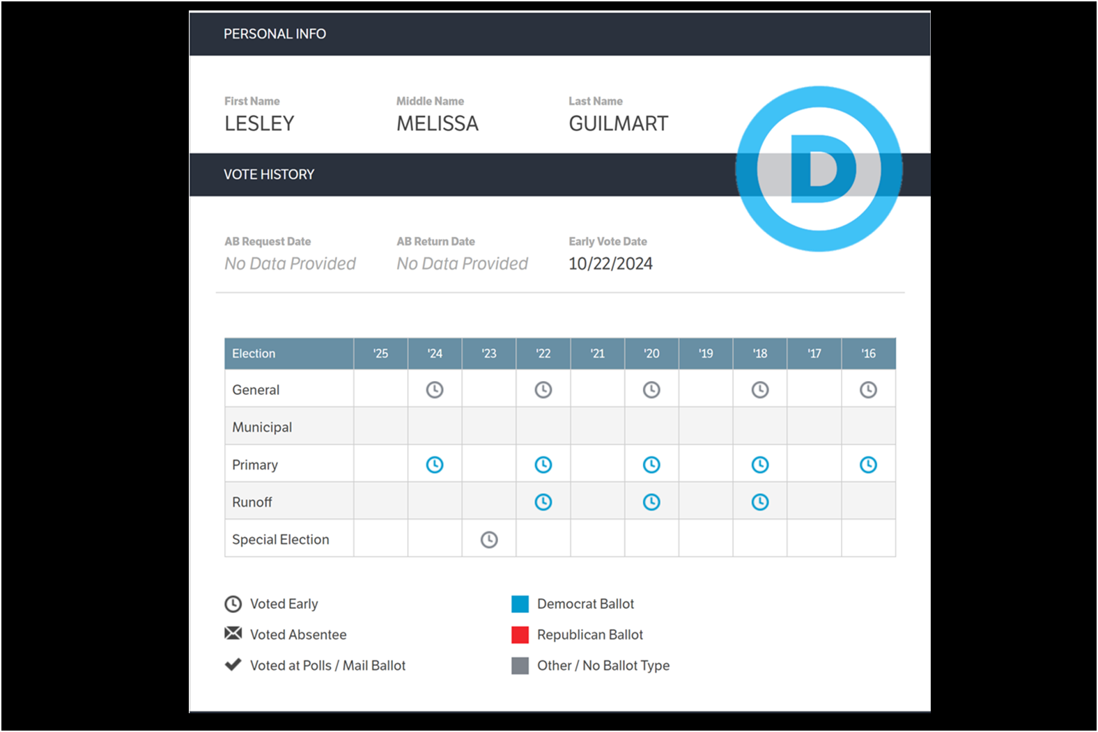Select the '21 column header
Image resolution: width=1098 pixels, height=732 pixels.
(x=598, y=354)
